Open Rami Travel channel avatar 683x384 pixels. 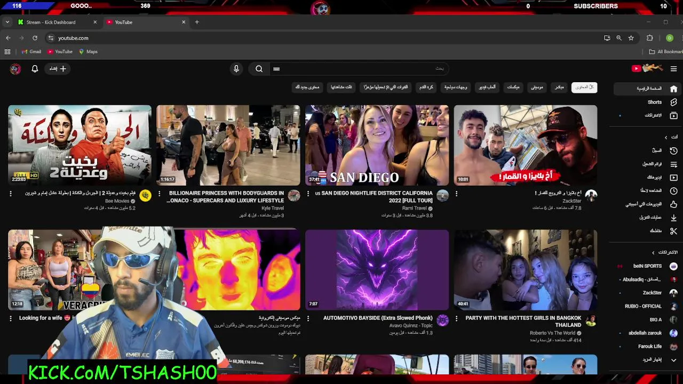442,196
